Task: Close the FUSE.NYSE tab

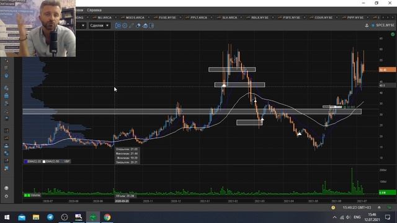Action: pos(181,17)
